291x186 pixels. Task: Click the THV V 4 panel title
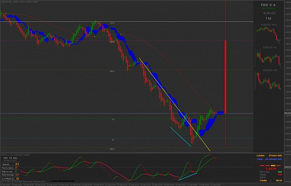[268, 5]
